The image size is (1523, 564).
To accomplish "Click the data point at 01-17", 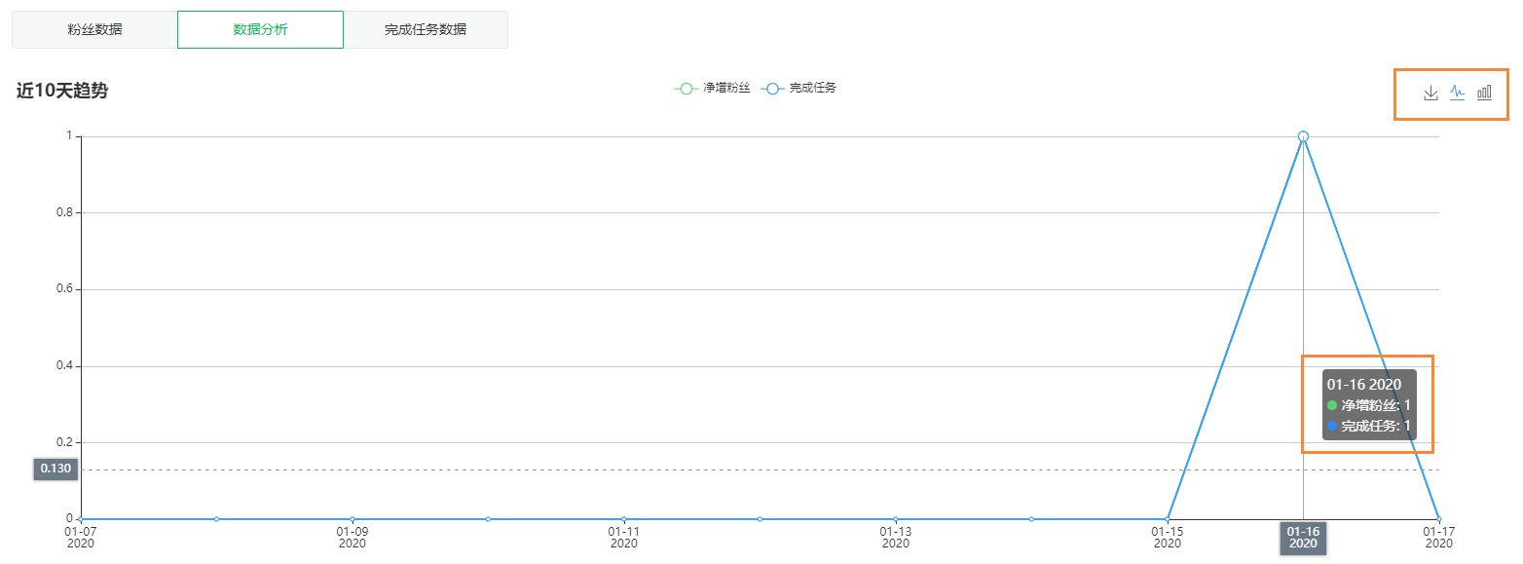I will coord(1438,519).
